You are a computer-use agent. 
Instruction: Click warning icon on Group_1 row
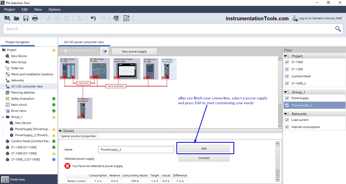54,117
